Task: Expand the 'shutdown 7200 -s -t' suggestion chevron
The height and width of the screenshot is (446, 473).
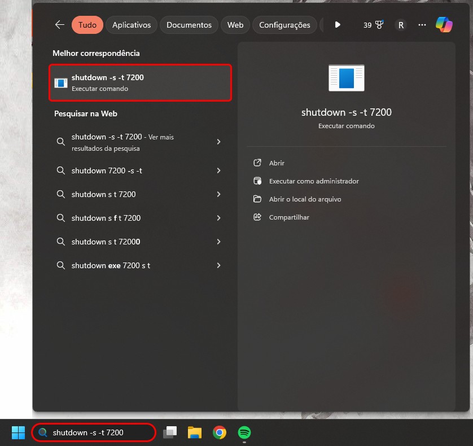Action: tap(218, 170)
